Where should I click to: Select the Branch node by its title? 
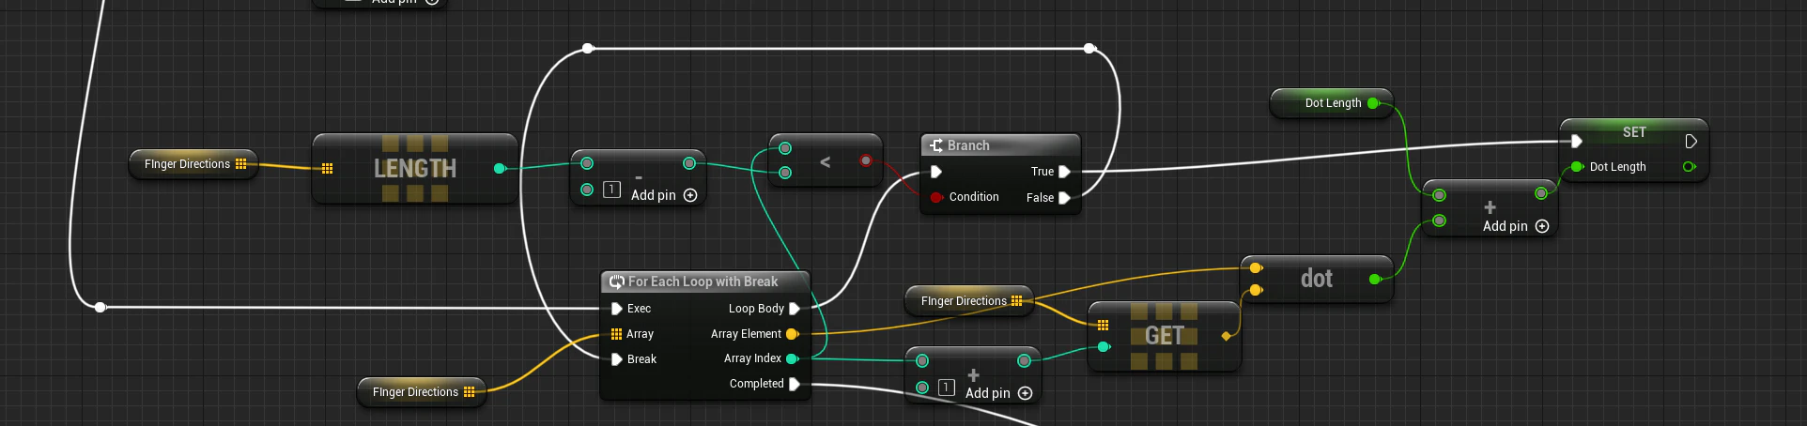pos(968,145)
